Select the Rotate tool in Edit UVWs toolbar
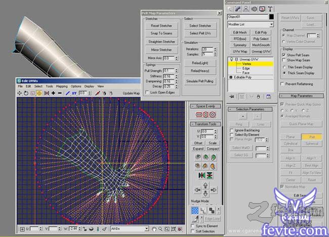Image resolution: width=329 pixels, height=237 pixels. click(x=26, y=93)
